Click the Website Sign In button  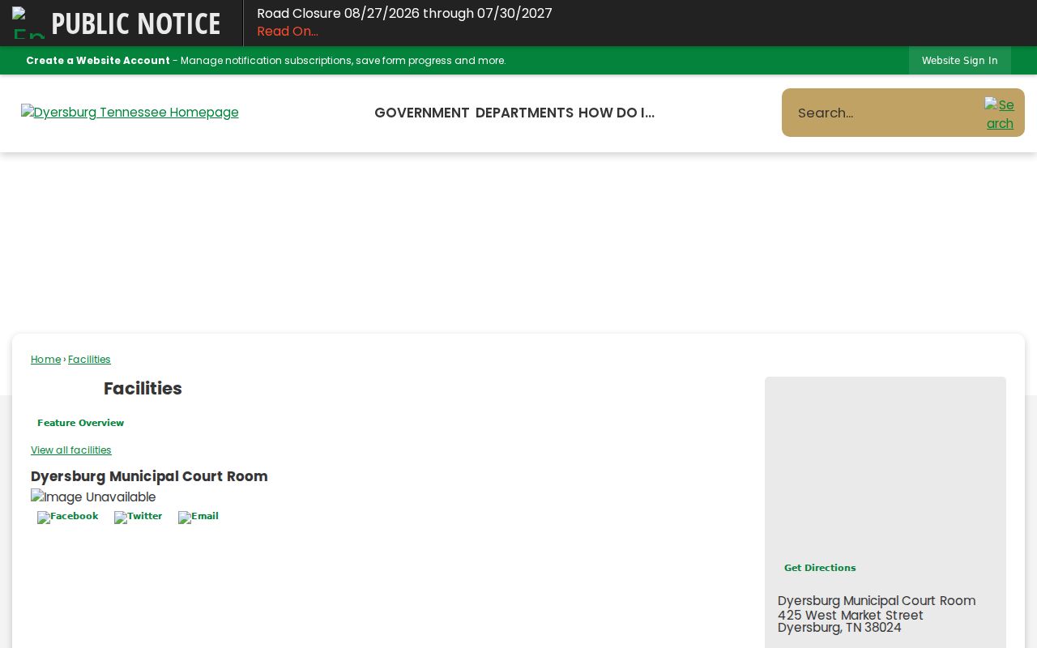click(960, 61)
